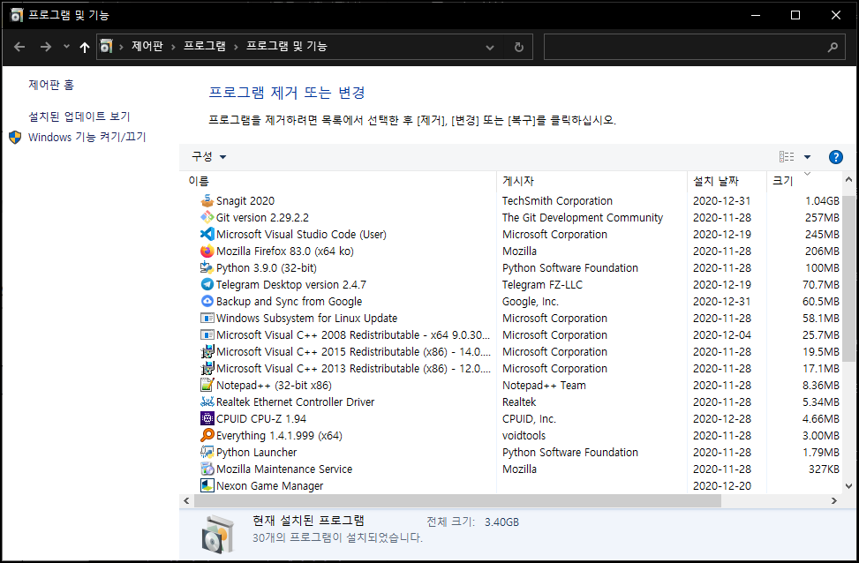
Task: Click the Telegram Desktop icon
Action: click(207, 284)
